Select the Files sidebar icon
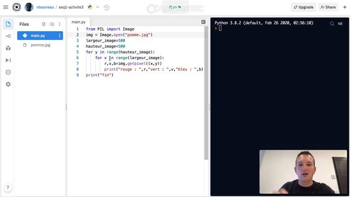 [x=8, y=24]
